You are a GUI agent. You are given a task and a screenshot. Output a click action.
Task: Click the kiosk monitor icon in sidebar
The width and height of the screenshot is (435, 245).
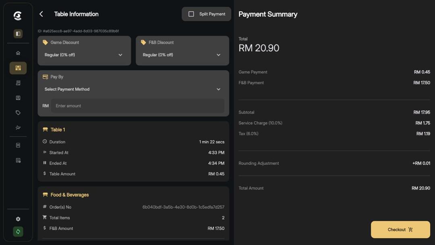click(18, 97)
